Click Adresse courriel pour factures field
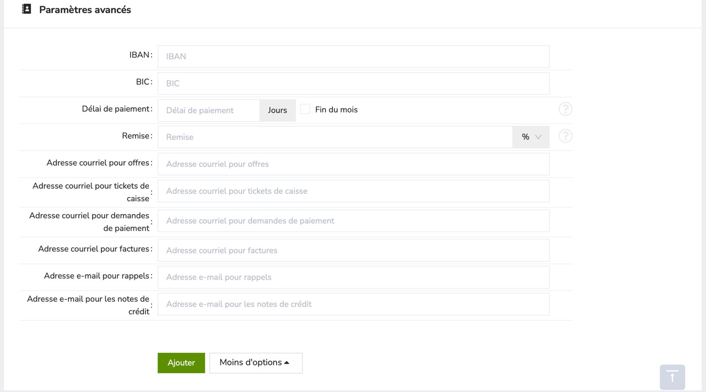This screenshot has width=706, height=392. click(x=353, y=251)
